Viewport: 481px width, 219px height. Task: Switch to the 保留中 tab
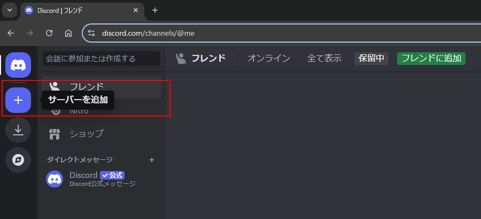click(x=371, y=59)
